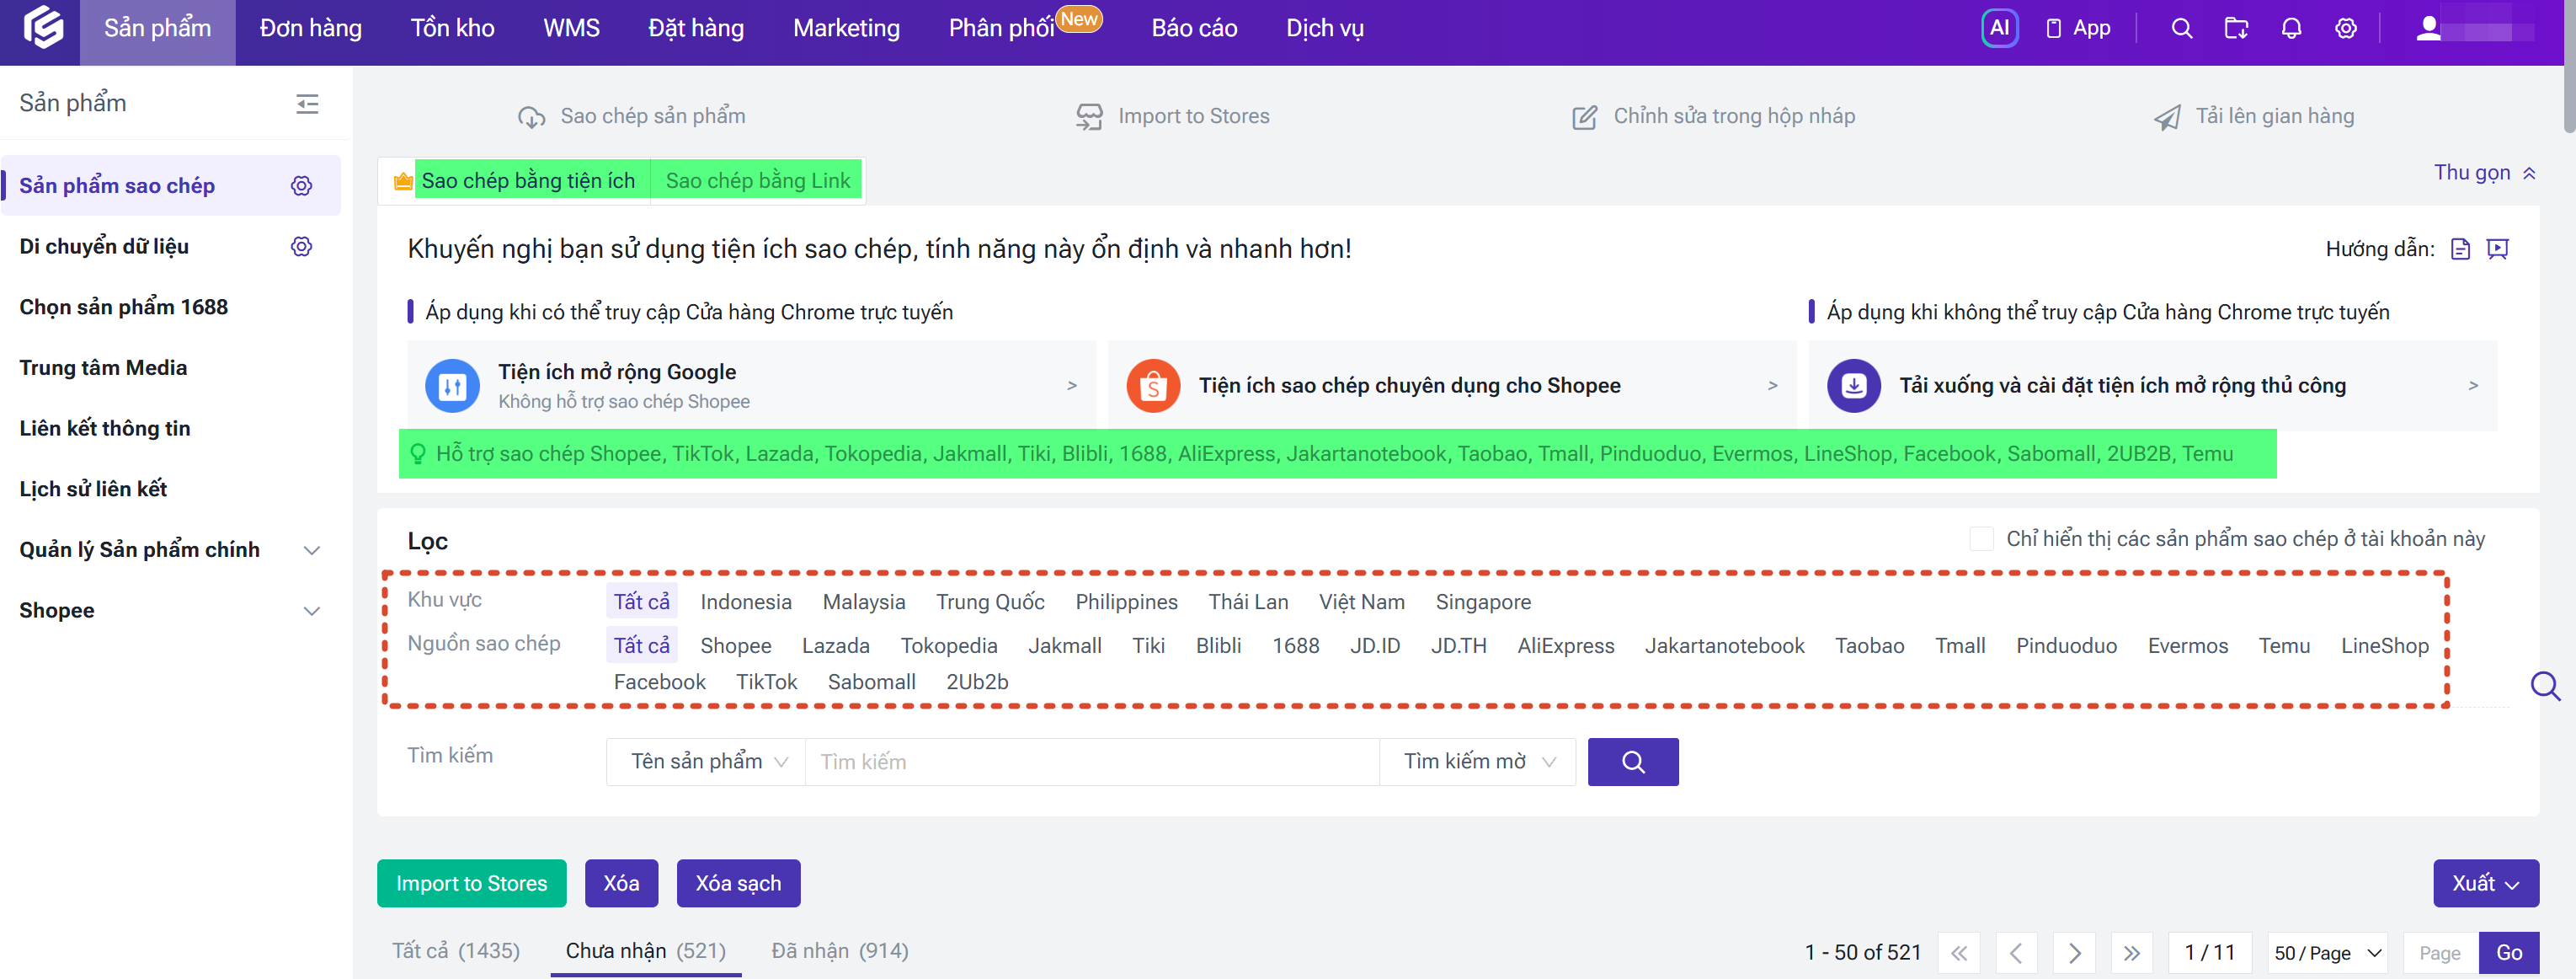Click the Import to Stores step icon
This screenshot has height=979, width=2576.
click(x=1089, y=117)
